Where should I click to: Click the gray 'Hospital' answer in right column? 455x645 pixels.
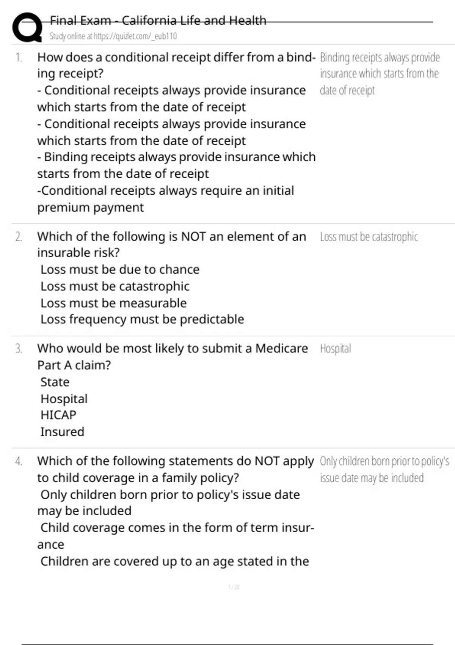[x=336, y=348]
